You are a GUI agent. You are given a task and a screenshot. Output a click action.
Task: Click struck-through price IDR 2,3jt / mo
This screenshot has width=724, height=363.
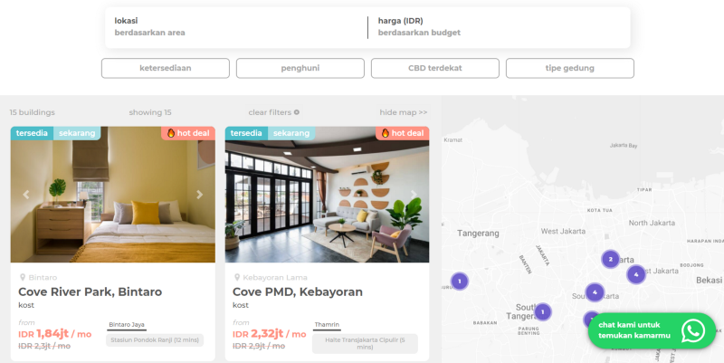click(44, 346)
